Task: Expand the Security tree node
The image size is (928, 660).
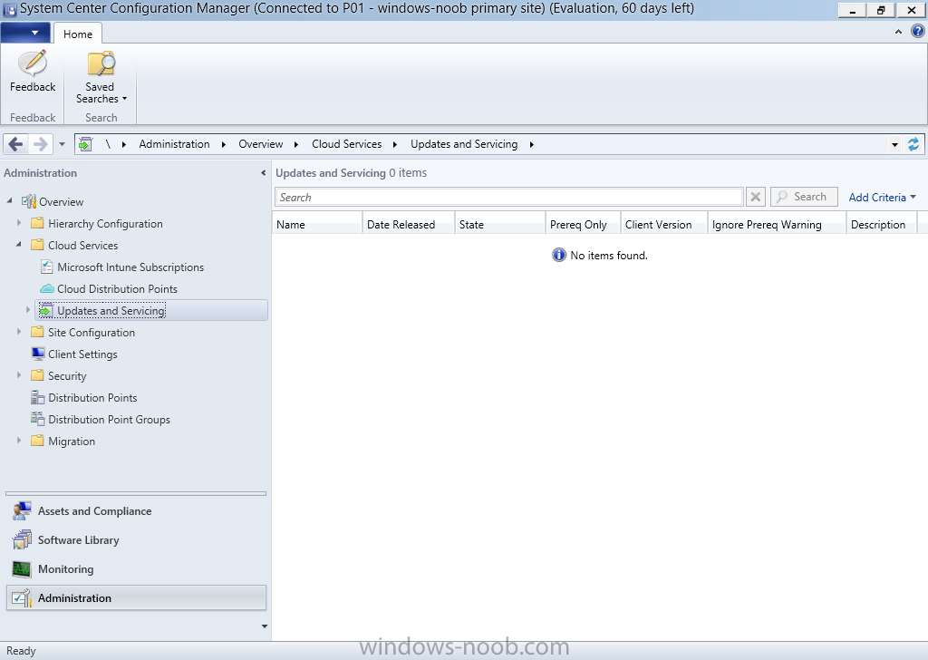Action: click(x=19, y=375)
